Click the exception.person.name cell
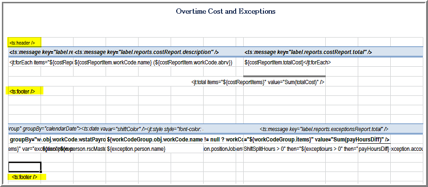 click(x=136, y=149)
